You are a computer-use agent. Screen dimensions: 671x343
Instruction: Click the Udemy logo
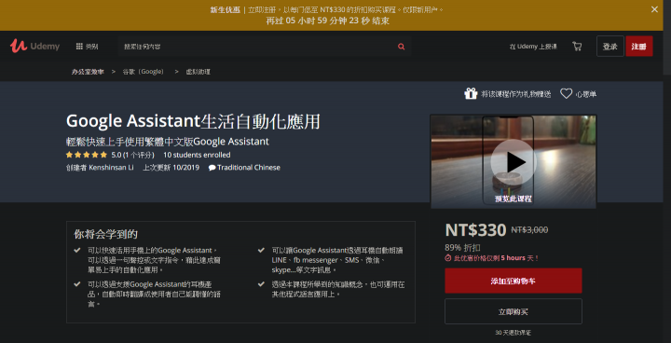34,47
